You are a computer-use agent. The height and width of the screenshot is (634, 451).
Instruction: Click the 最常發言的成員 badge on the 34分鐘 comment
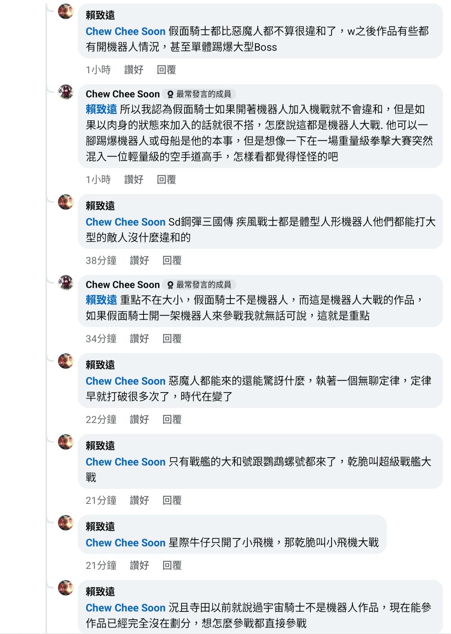pyautogui.click(x=199, y=285)
